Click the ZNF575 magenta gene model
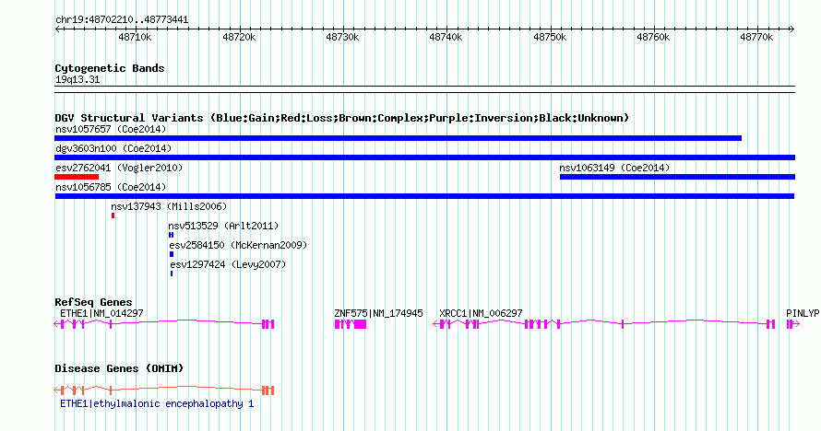Viewport: 821px width, 431px height. coord(351,324)
